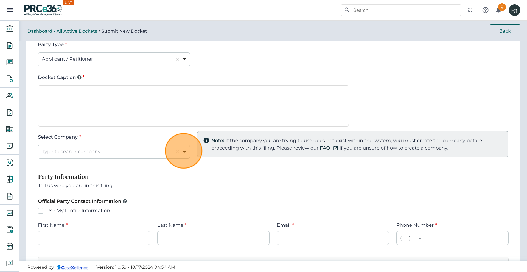Open the notifications bell

point(498,10)
